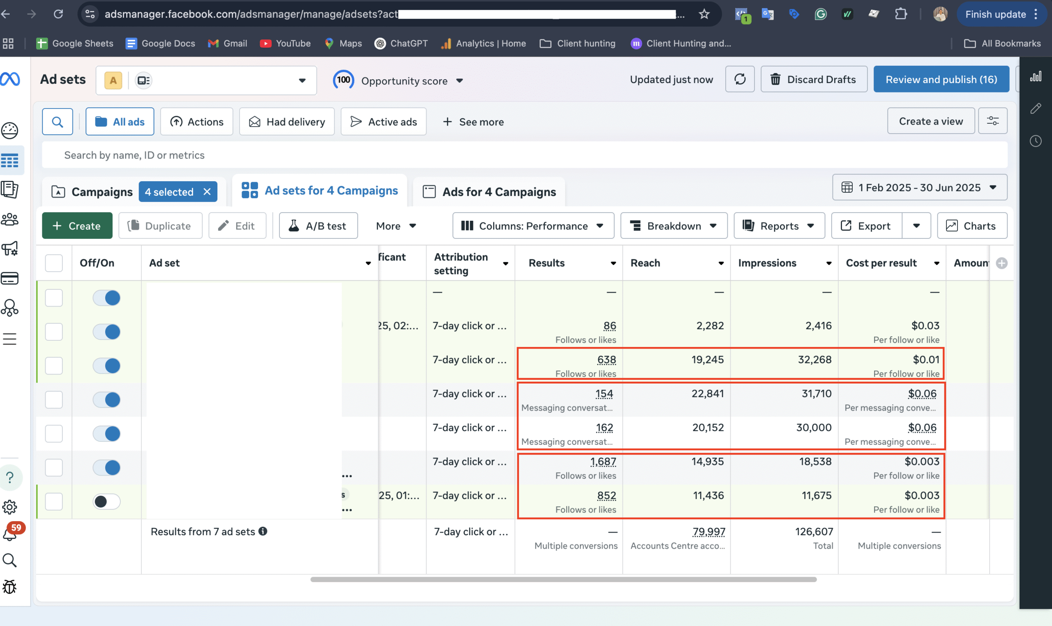1052x626 pixels.
Task: Click Review and publish (16) button
Action: [x=941, y=79]
